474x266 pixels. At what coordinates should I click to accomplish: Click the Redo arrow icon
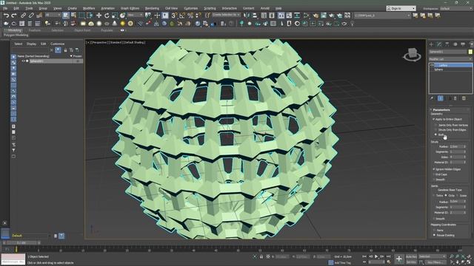pyautogui.click(x=14, y=16)
